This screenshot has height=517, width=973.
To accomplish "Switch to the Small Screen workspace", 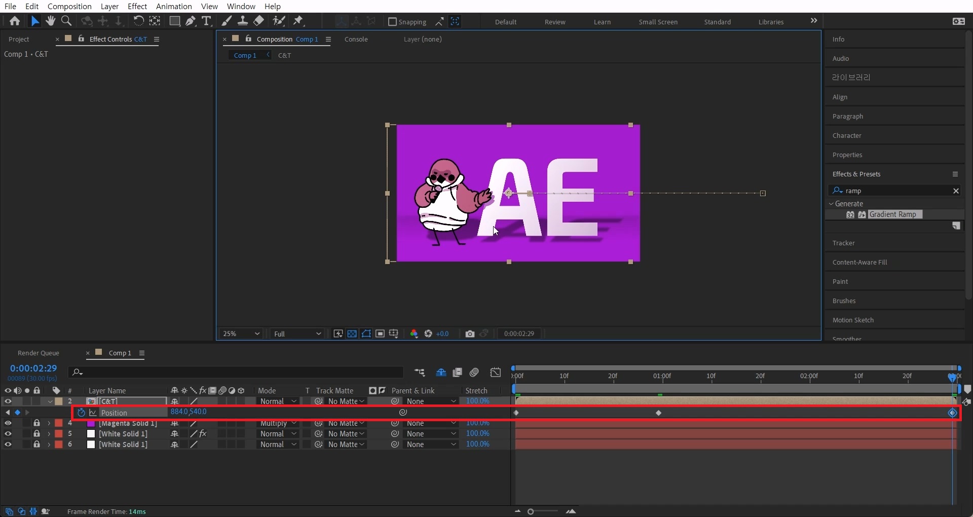I will coord(658,22).
